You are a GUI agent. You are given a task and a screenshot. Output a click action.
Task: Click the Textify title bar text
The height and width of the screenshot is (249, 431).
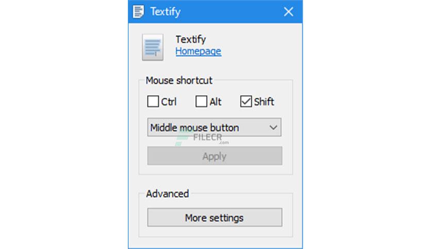165,11
